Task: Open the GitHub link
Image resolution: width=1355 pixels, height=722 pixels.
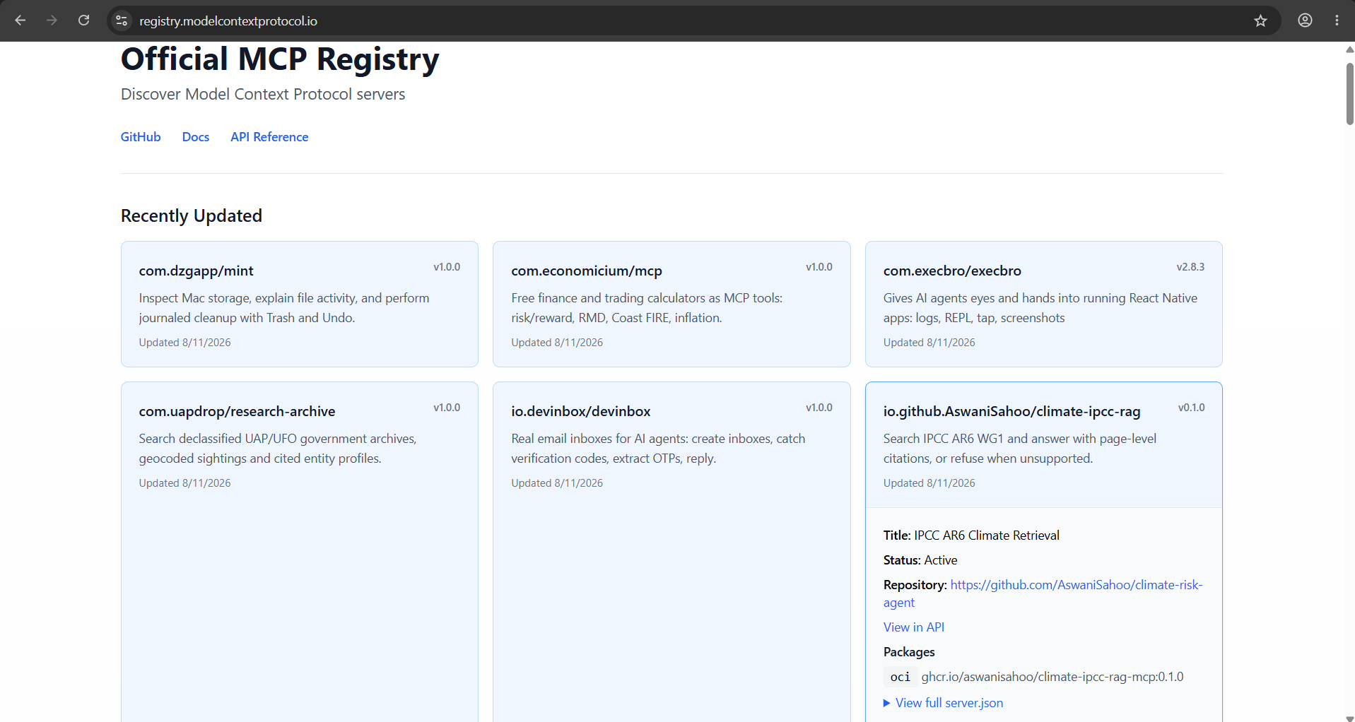Action: tap(141, 137)
